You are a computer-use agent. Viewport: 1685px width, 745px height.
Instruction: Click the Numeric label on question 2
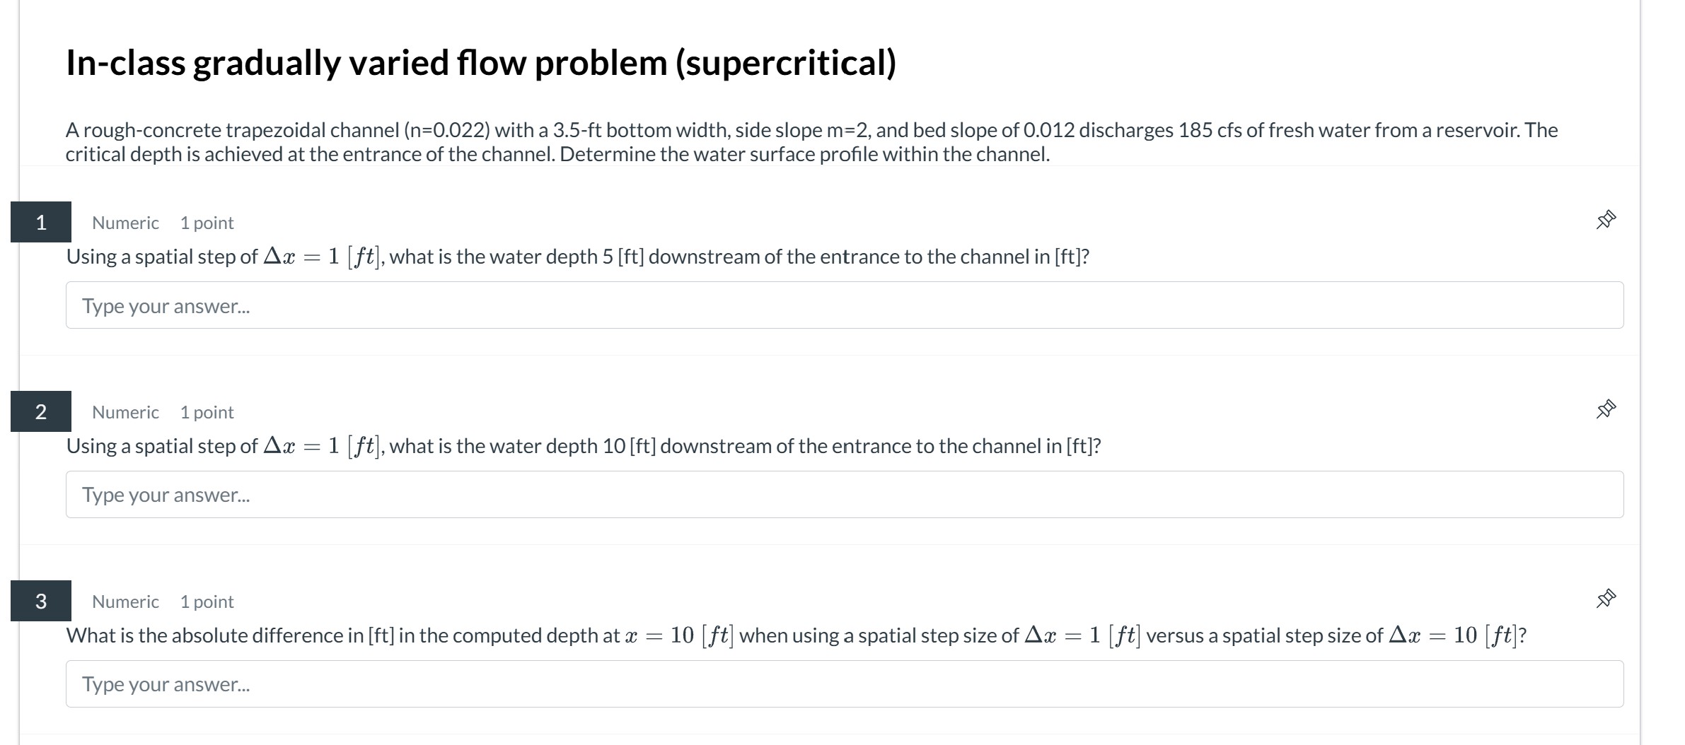pos(125,412)
